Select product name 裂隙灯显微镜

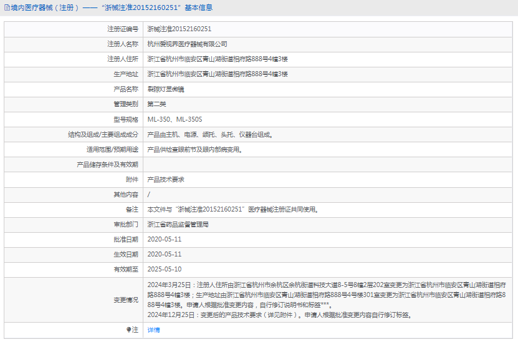pyautogui.click(x=166, y=89)
